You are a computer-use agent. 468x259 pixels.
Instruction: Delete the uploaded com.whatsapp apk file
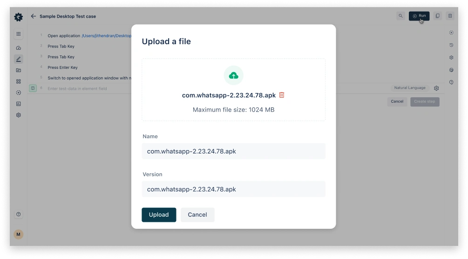(282, 95)
